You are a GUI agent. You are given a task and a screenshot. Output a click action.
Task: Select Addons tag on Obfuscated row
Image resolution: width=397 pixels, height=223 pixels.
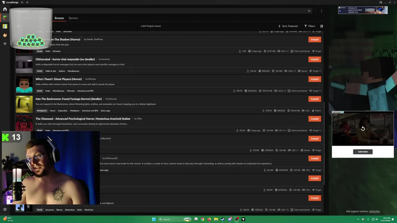click(x=62, y=71)
